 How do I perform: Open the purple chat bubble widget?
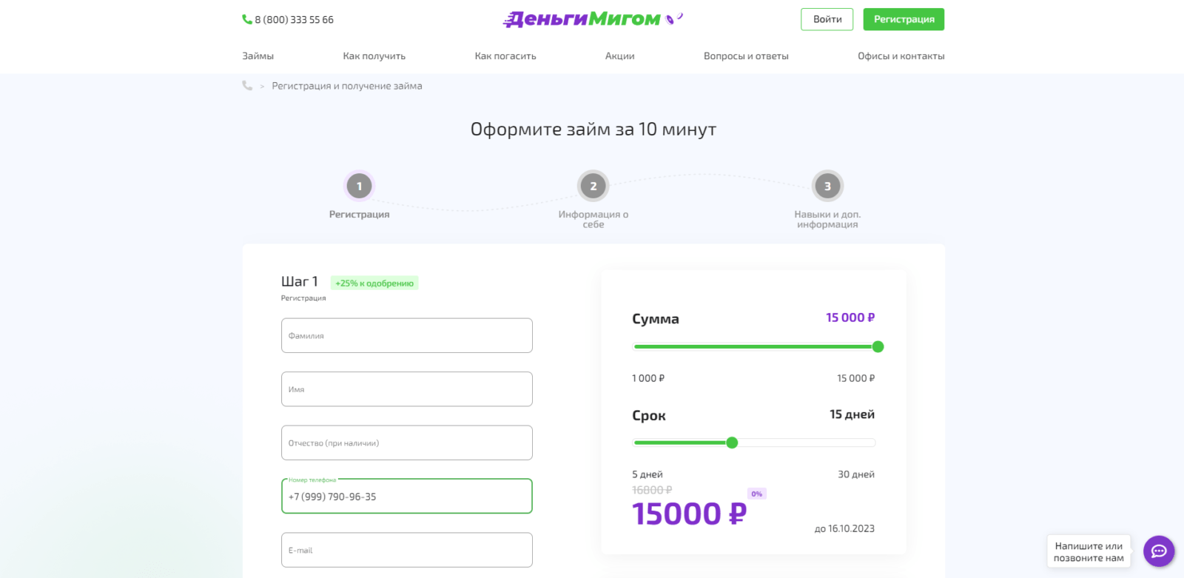click(1159, 551)
